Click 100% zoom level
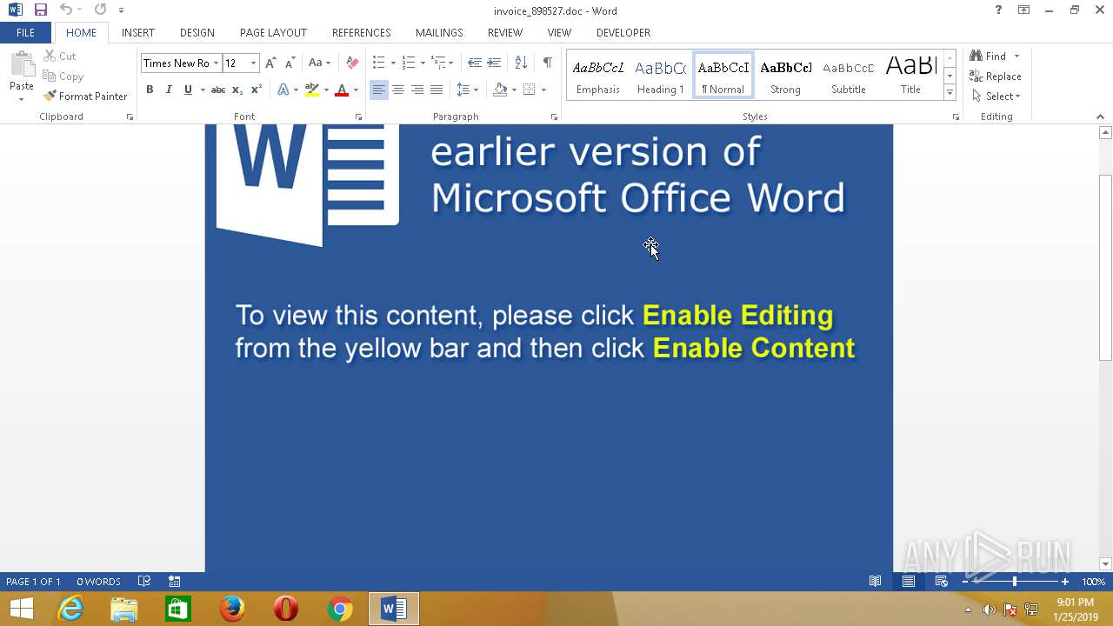 (x=1093, y=582)
